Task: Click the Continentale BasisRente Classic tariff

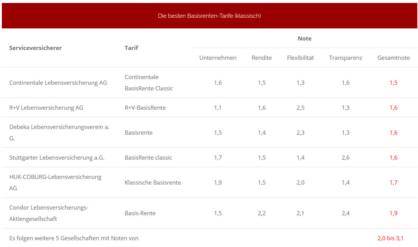Action: [149, 82]
